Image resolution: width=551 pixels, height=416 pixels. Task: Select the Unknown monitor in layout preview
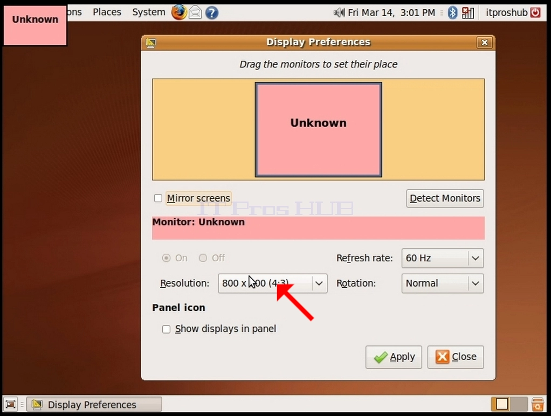319,130
